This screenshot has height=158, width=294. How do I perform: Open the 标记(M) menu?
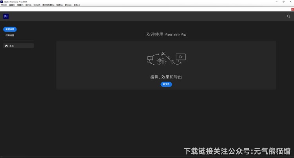coord(37,5)
